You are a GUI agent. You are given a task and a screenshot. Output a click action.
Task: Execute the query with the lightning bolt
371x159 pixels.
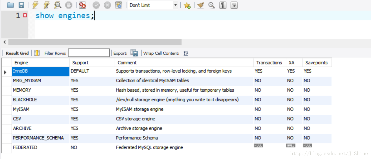35,5
